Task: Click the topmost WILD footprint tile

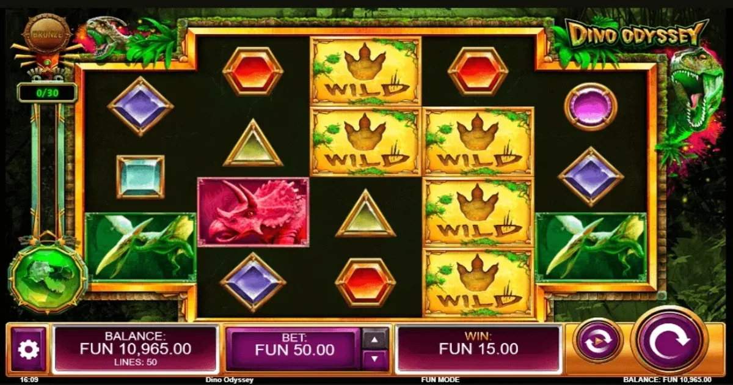Action: tap(365, 71)
